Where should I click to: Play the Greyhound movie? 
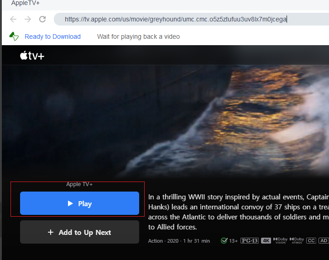click(x=79, y=203)
